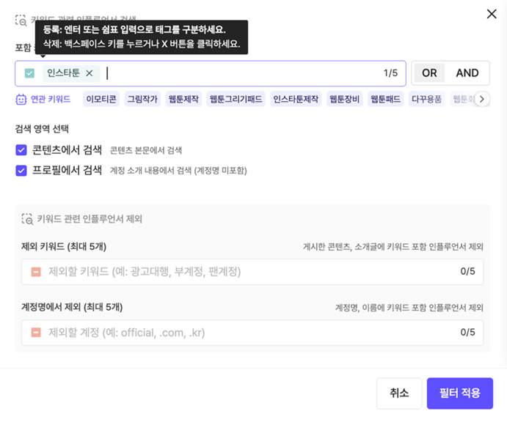Click the search icon beside 인플루언서 제외 heading

(27, 218)
